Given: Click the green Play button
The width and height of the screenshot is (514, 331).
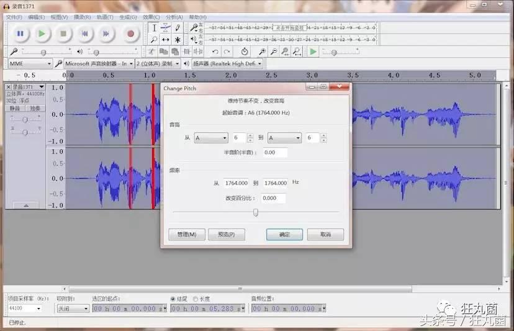Looking at the screenshot, I should (x=42, y=34).
